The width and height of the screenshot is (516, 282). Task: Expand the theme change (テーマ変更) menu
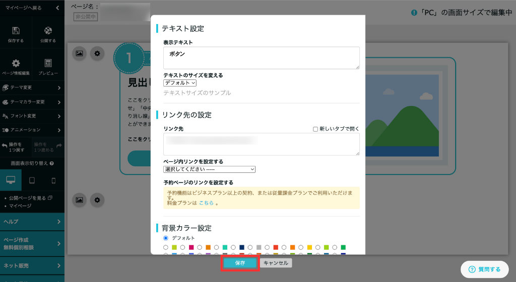[x=32, y=88]
